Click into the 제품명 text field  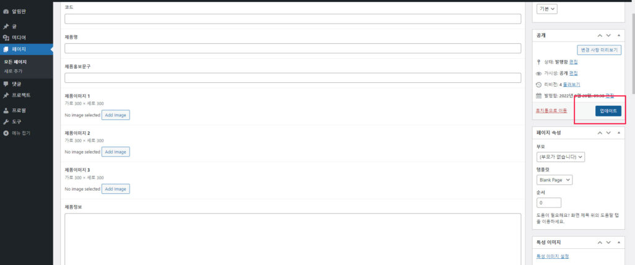293,48
